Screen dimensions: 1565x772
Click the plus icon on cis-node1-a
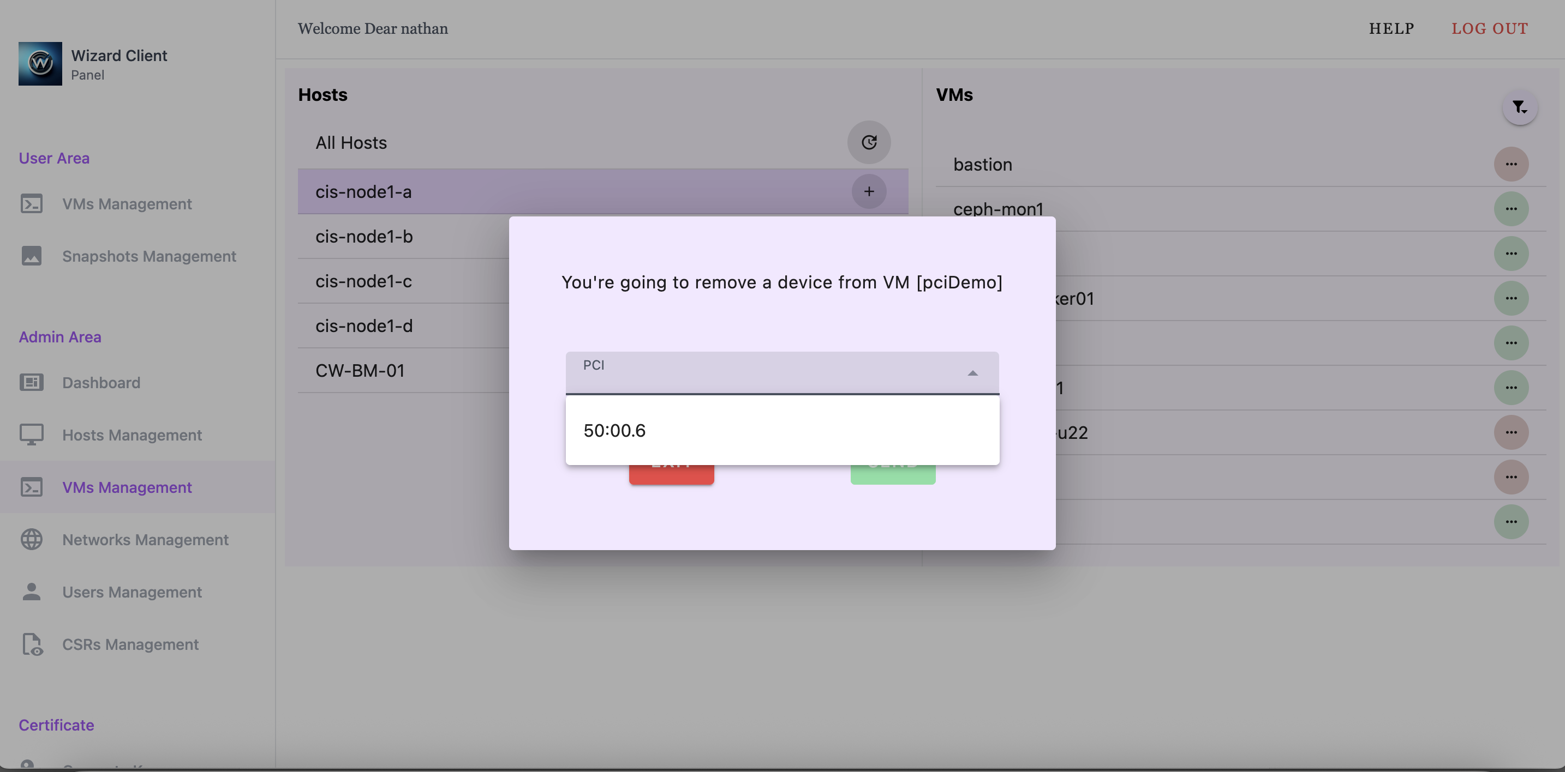pyautogui.click(x=869, y=191)
